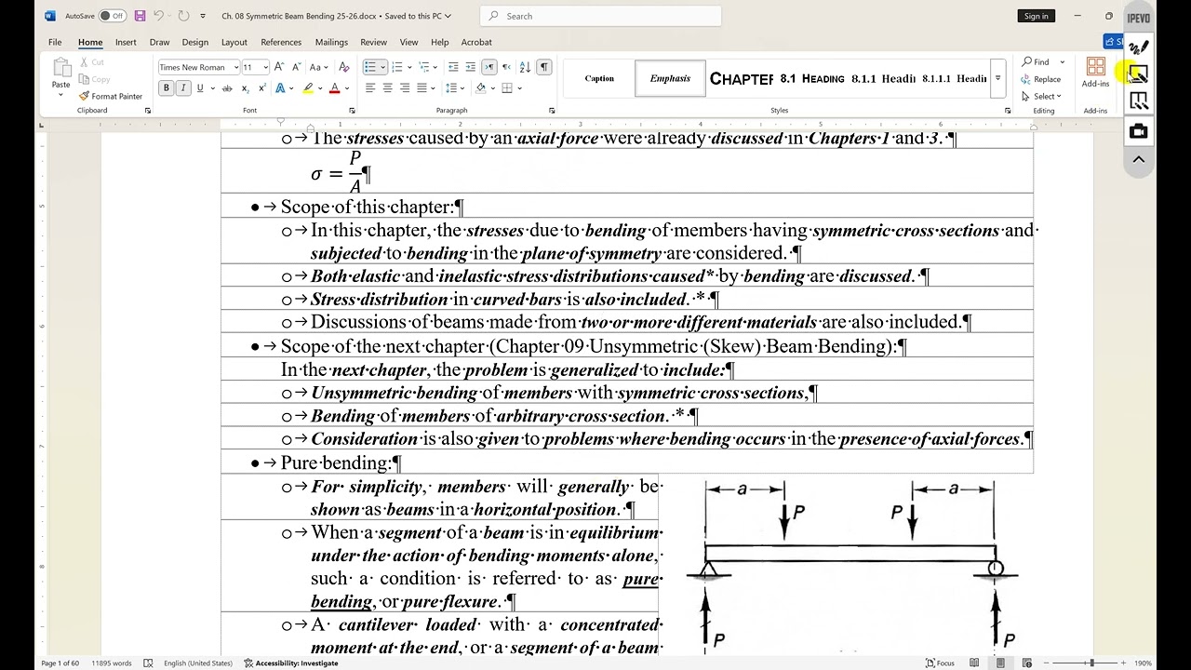Toggle Subscript formatting
The height and width of the screenshot is (670, 1191).
[246, 88]
